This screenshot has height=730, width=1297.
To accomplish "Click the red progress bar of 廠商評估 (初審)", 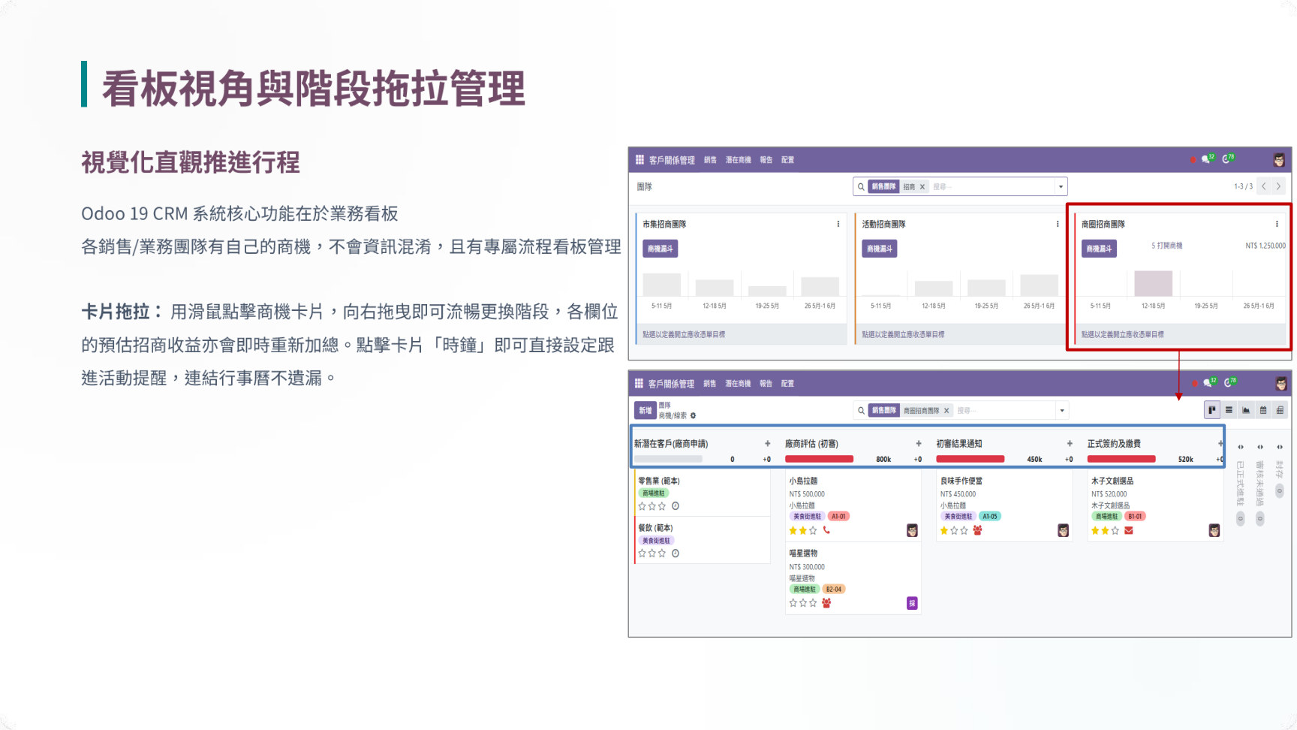I will (x=819, y=459).
